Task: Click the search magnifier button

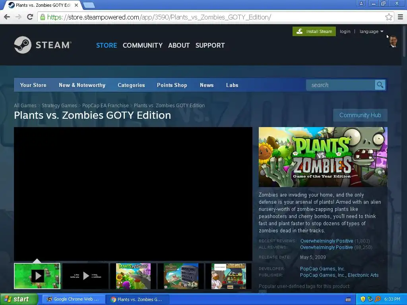Action: pos(380,85)
